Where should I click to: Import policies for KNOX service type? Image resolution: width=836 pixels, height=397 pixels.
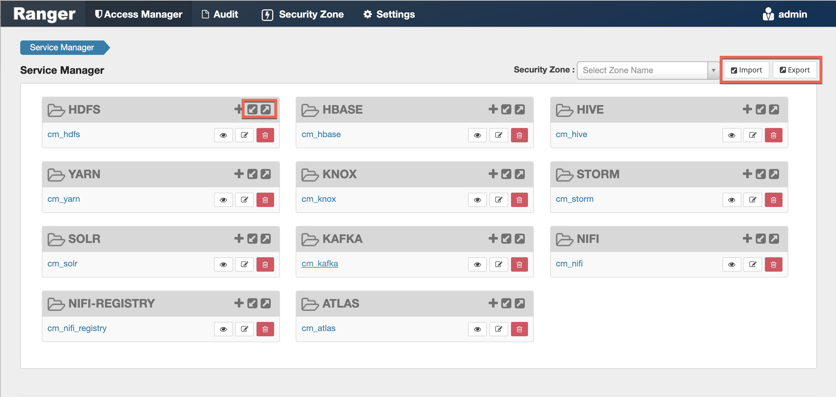tap(506, 174)
